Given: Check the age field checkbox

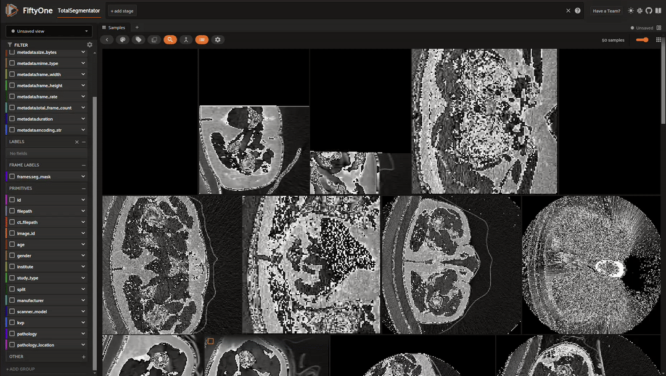Looking at the screenshot, I should (x=12, y=244).
